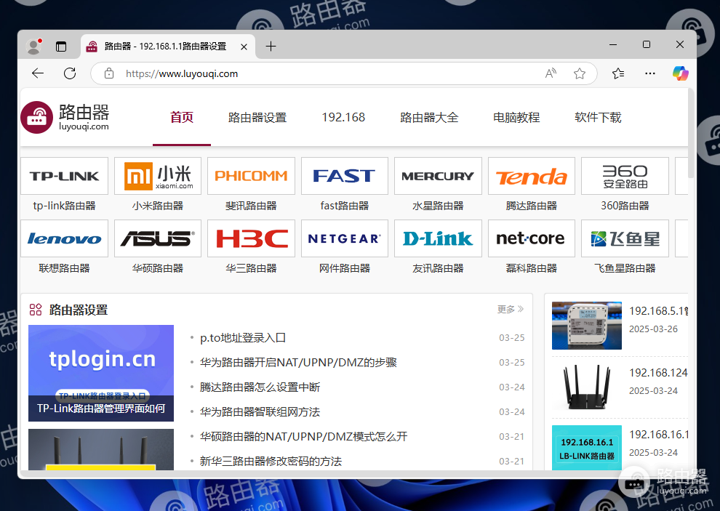Click the lenovo brand logo
720x511 pixels.
tap(64, 238)
